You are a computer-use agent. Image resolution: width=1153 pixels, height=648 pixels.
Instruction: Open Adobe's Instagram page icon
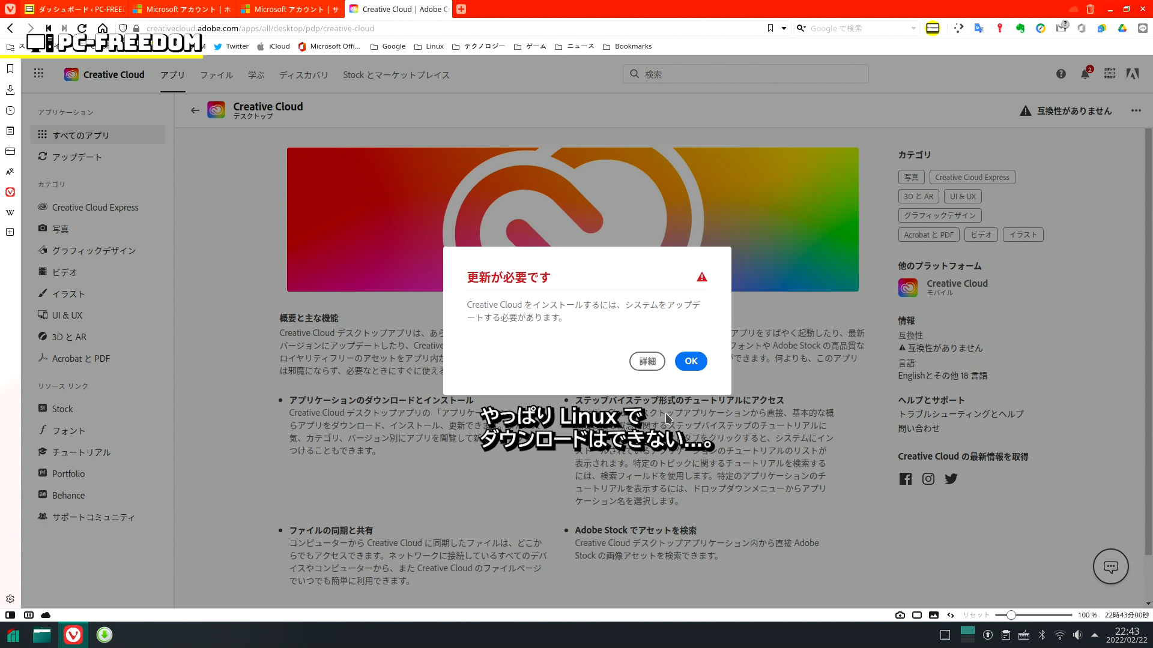click(928, 479)
